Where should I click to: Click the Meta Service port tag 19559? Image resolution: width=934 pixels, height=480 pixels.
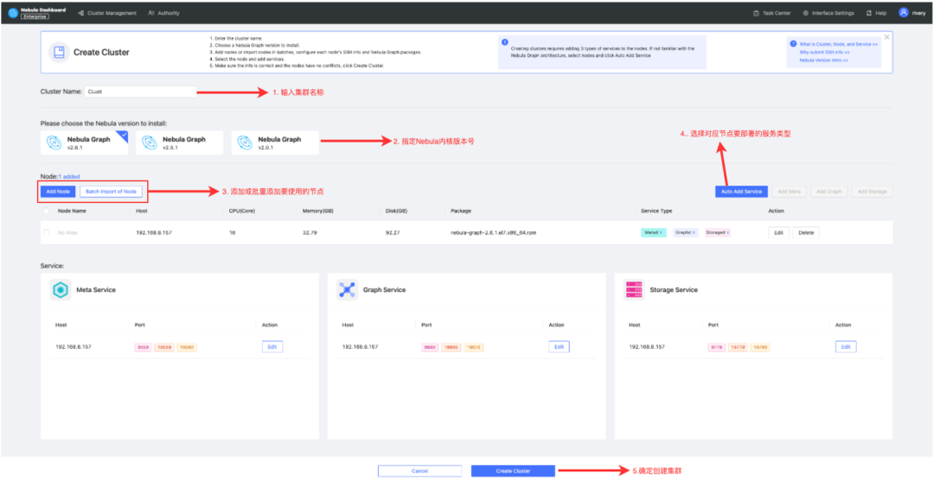(163, 347)
